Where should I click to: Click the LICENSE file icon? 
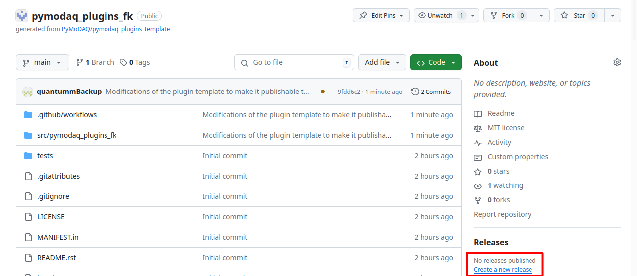click(x=28, y=217)
